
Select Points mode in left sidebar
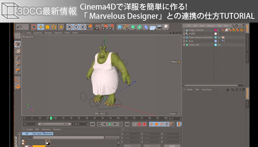(18, 58)
